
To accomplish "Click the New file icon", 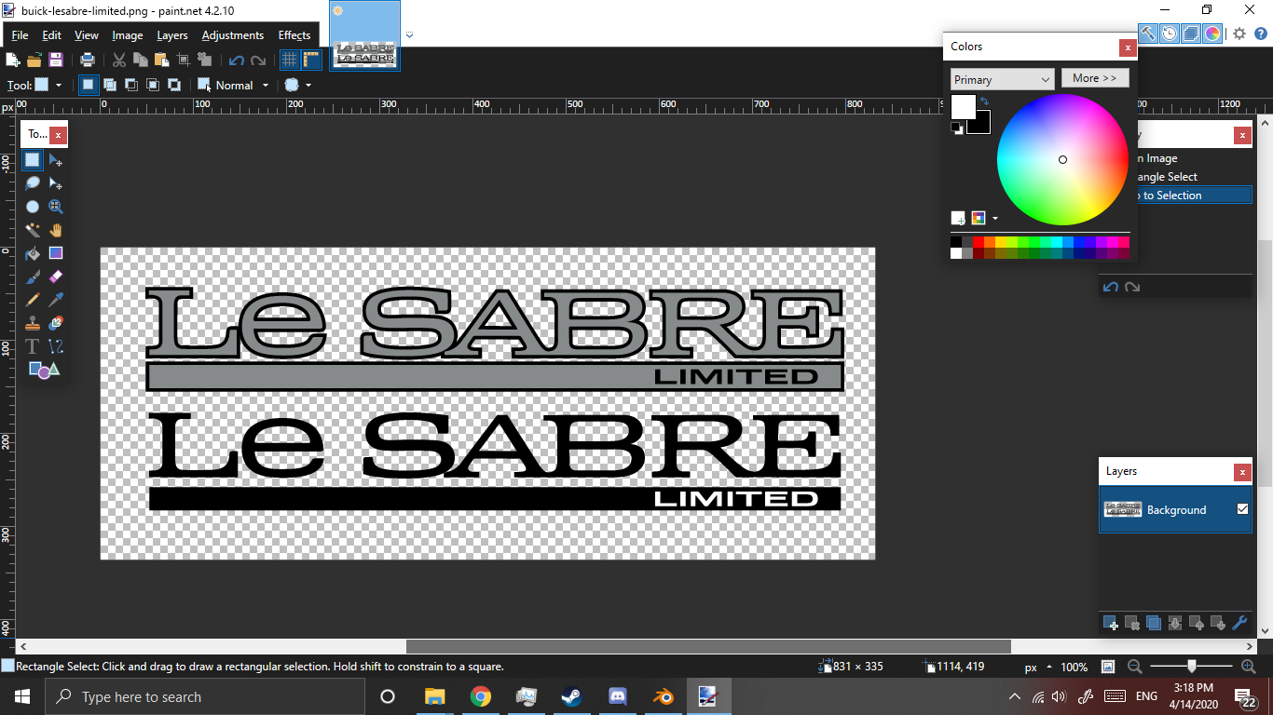I will [x=12, y=60].
